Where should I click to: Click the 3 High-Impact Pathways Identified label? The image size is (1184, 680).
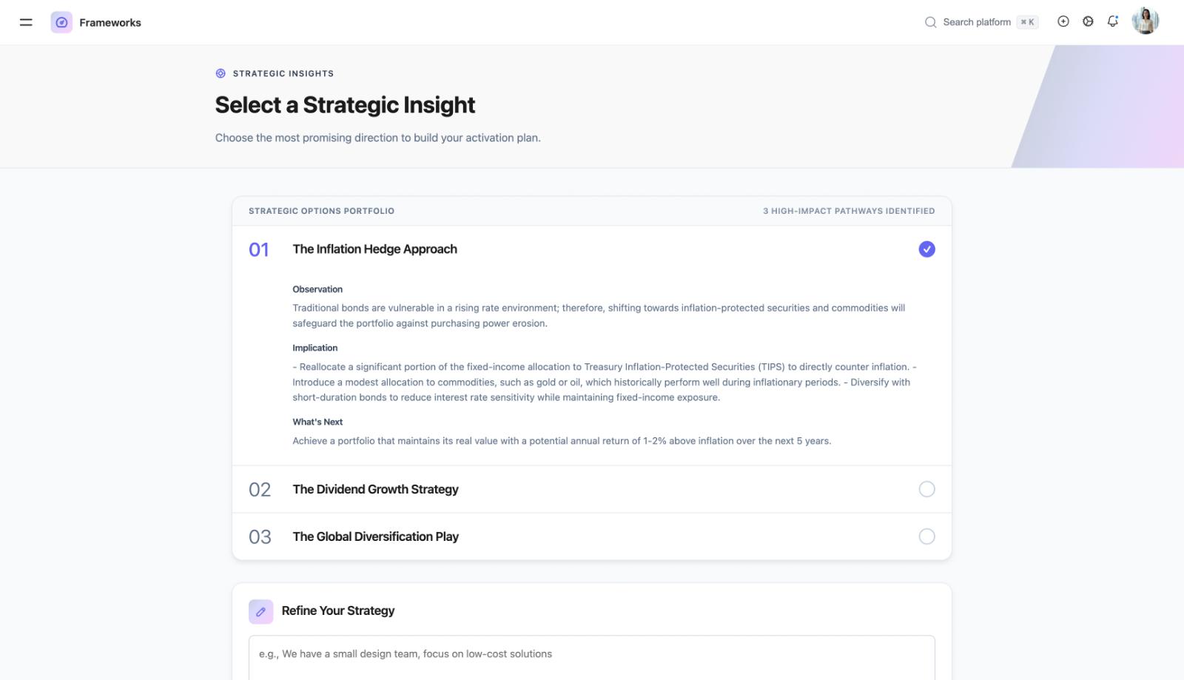pyautogui.click(x=849, y=210)
